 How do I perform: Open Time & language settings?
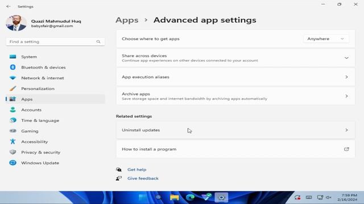(55, 120)
